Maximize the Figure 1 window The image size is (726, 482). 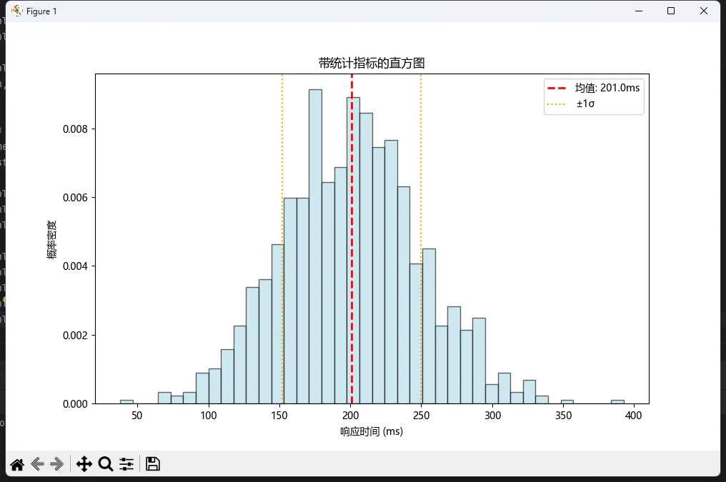point(670,11)
